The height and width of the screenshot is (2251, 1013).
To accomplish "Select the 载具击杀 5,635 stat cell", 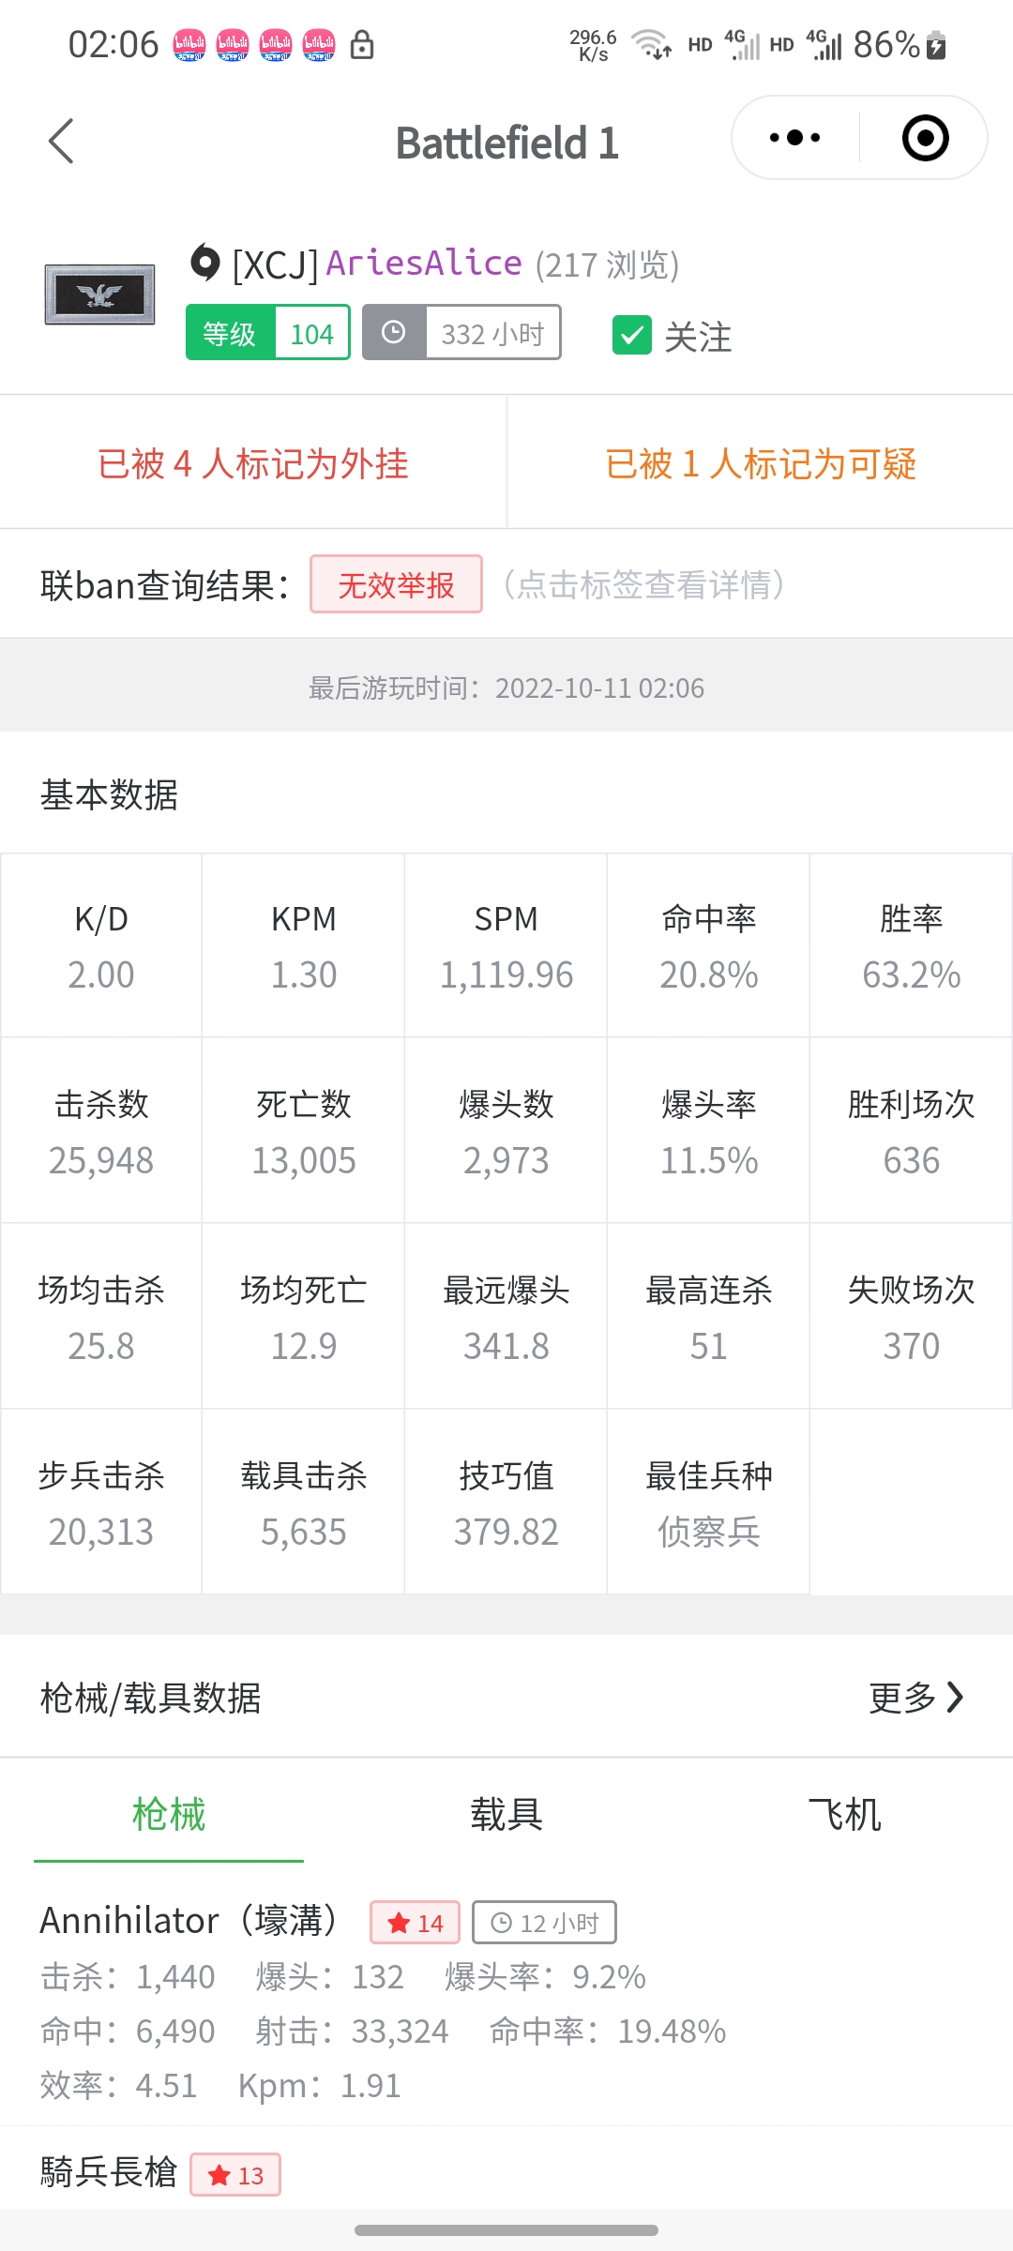I will coord(304,1503).
